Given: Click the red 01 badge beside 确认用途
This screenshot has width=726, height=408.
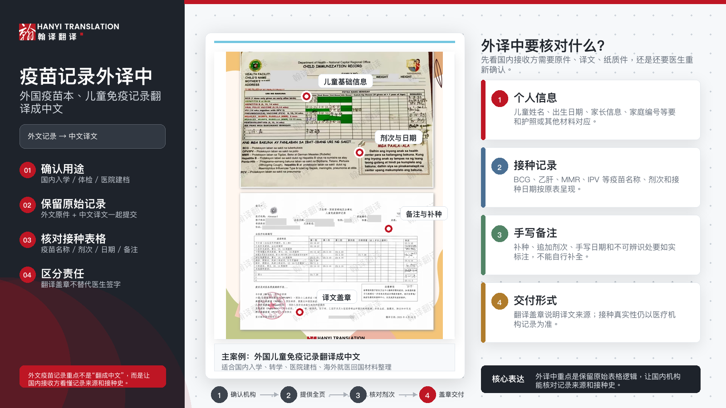Looking at the screenshot, I should pyautogui.click(x=28, y=170).
